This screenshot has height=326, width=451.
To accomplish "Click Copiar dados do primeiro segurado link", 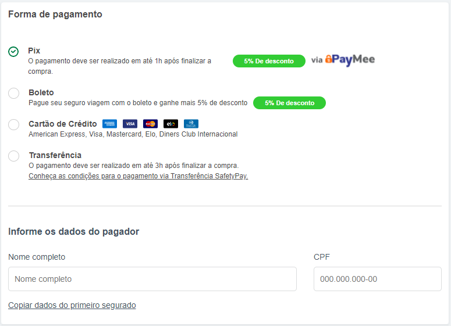I will [x=72, y=305].
